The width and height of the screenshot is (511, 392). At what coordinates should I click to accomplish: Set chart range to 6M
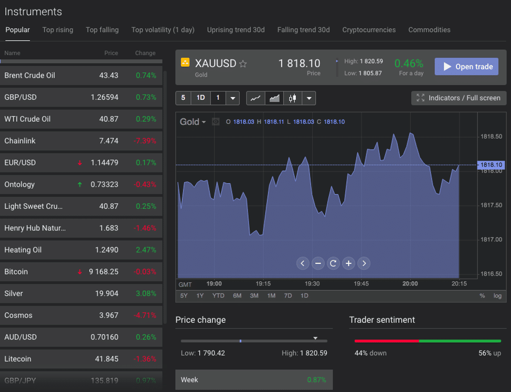[x=237, y=296]
